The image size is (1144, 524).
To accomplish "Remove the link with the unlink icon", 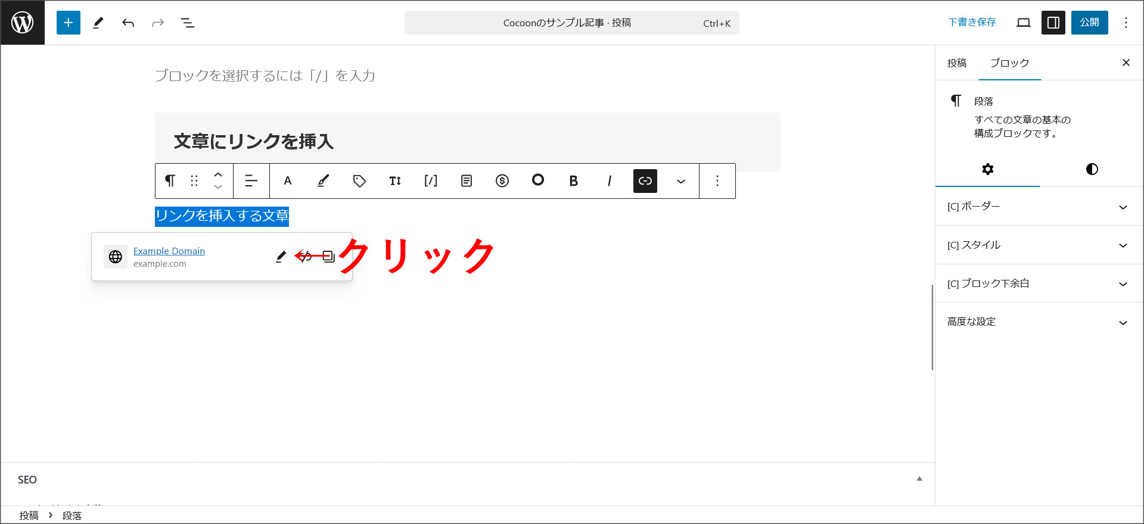I will (x=305, y=257).
